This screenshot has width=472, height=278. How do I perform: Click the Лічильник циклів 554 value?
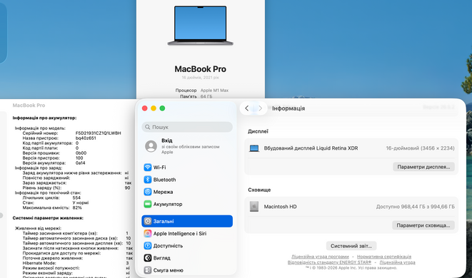76,197
